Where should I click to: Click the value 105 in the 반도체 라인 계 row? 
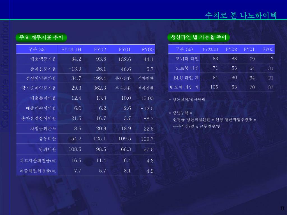pyautogui.click(x=214, y=87)
